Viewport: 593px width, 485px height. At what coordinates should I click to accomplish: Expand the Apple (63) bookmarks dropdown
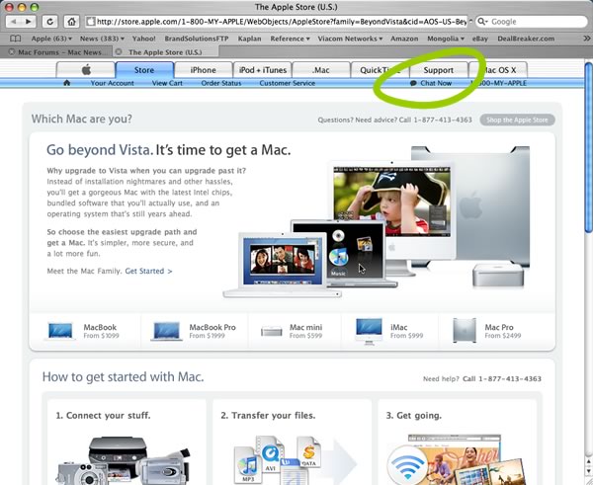(51, 39)
